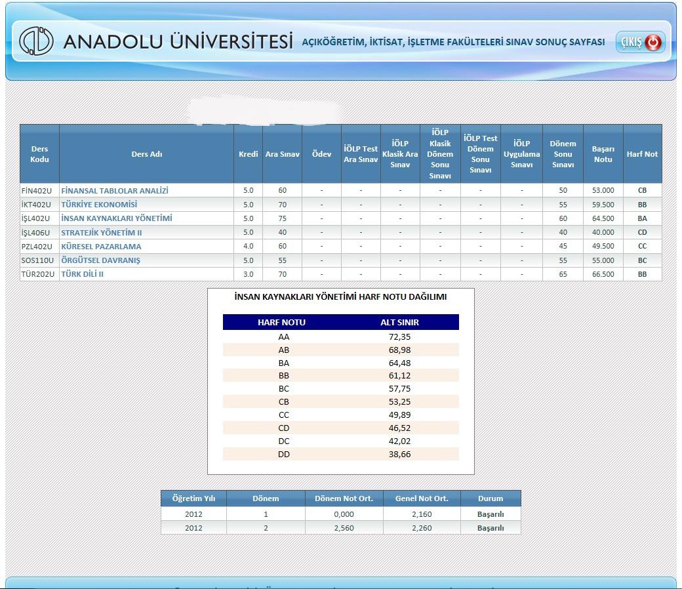Click the 59.500 Başarı Notu value
The image size is (682, 589).
[603, 205]
